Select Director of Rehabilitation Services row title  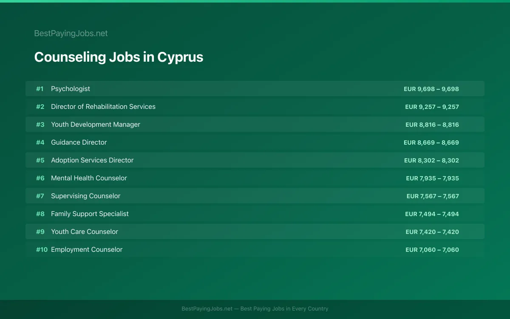click(103, 107)
